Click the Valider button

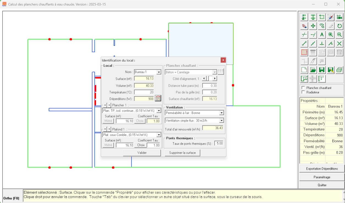142,153
